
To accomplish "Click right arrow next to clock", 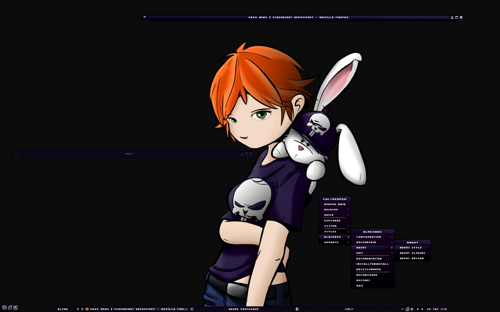I will click(x=422, y=309).
